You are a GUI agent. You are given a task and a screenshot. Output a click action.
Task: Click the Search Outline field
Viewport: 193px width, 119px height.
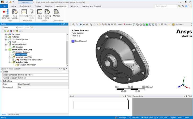(x=24, y=28)
